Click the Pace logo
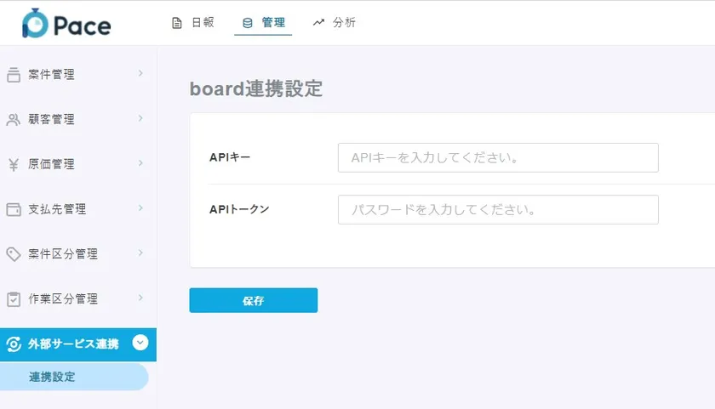 [x=66, y=24]
